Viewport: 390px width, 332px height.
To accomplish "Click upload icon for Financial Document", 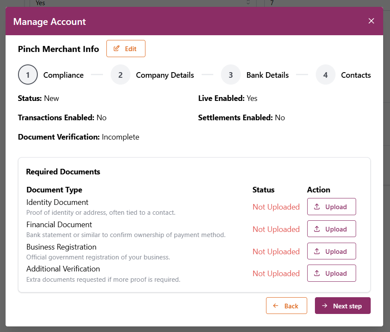I will [x=317, y=229].
